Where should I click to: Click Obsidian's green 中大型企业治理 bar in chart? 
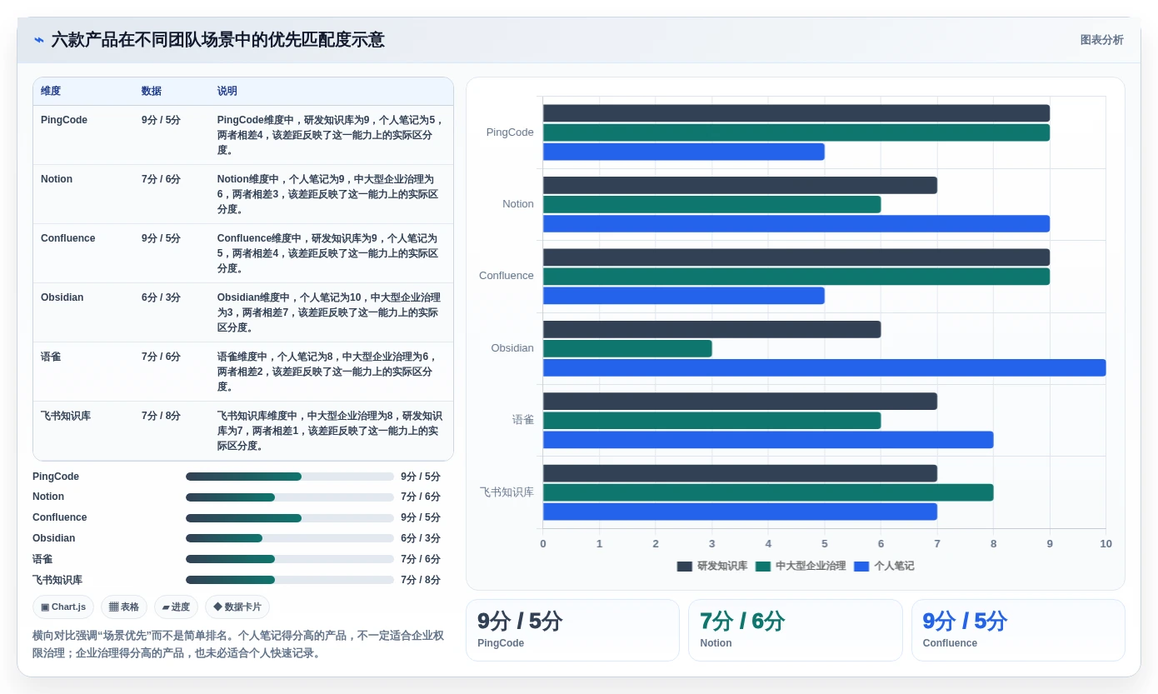[627, 348]
